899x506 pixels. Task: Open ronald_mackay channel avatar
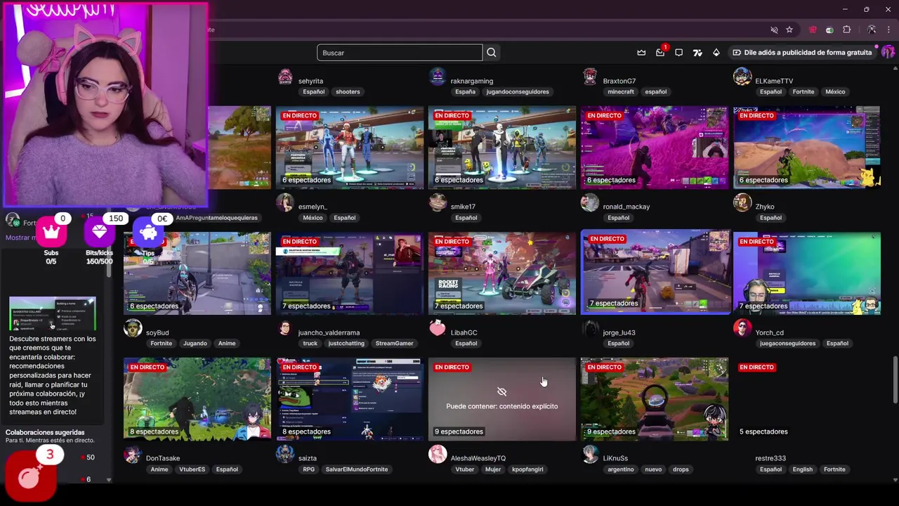pos(590,202)
